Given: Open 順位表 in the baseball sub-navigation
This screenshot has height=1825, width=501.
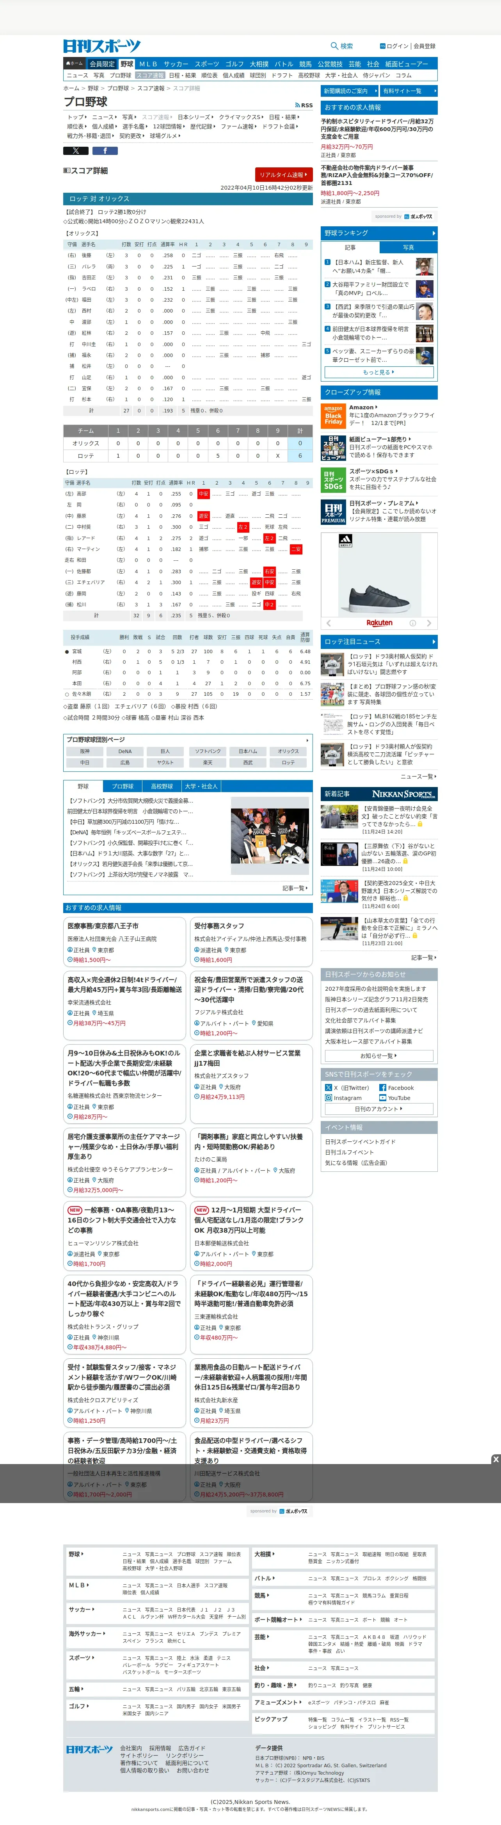Looking at the screenshot, I should pyautogui.click(x=209, y=75).
